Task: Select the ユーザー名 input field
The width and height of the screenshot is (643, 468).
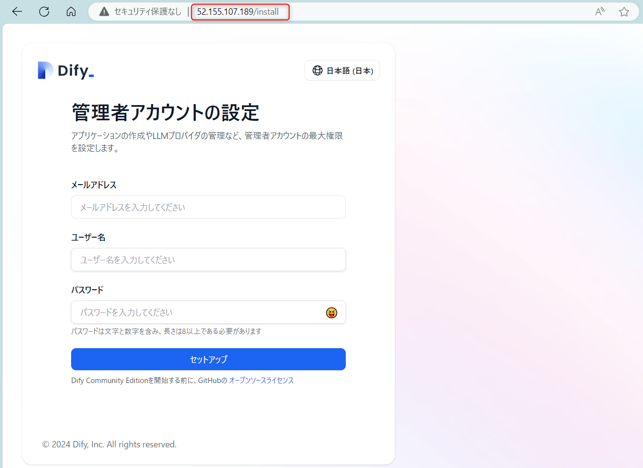Action: 208,259
